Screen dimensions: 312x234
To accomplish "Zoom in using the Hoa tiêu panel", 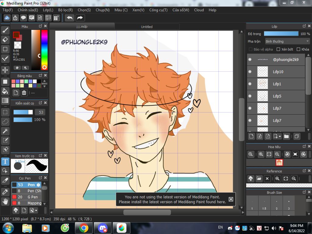I will tap(261, 154).
